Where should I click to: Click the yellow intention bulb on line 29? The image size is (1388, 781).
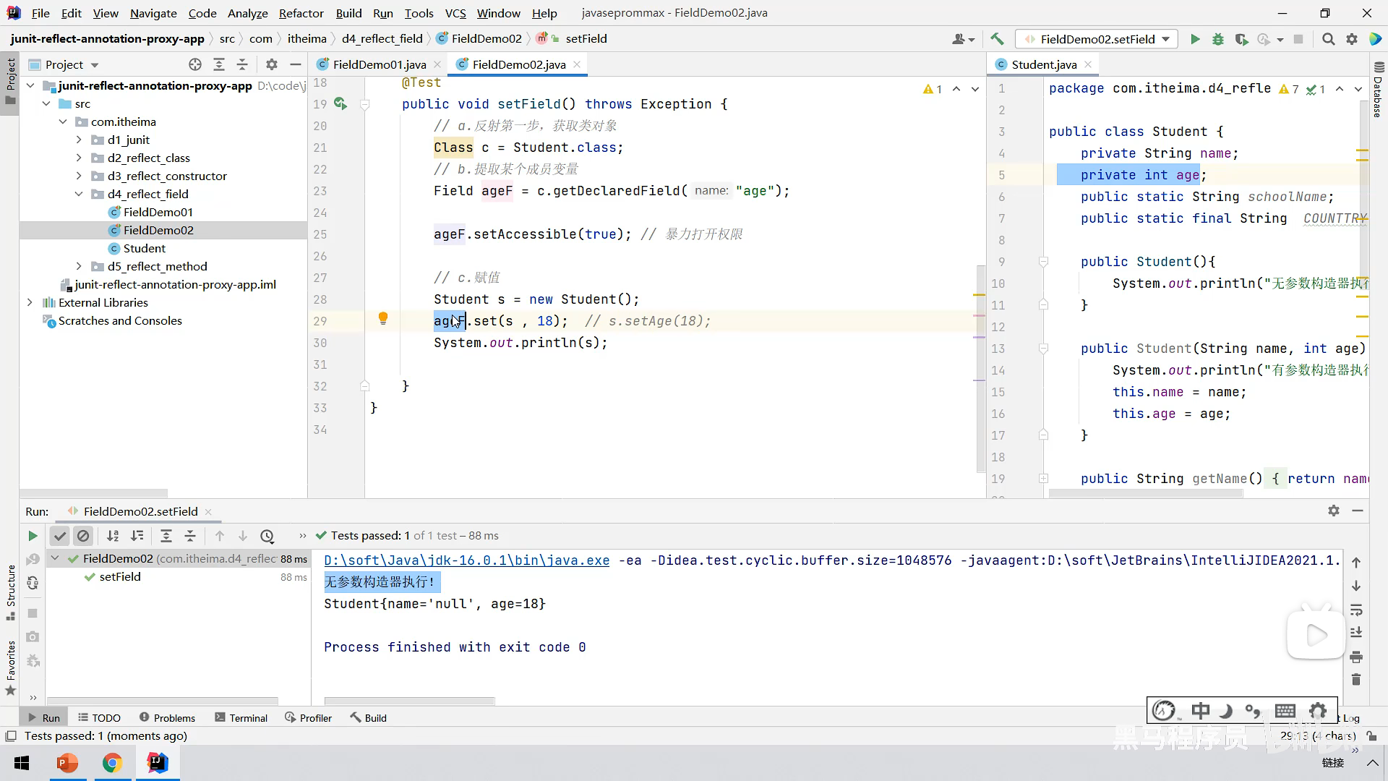tap(383, 318)
